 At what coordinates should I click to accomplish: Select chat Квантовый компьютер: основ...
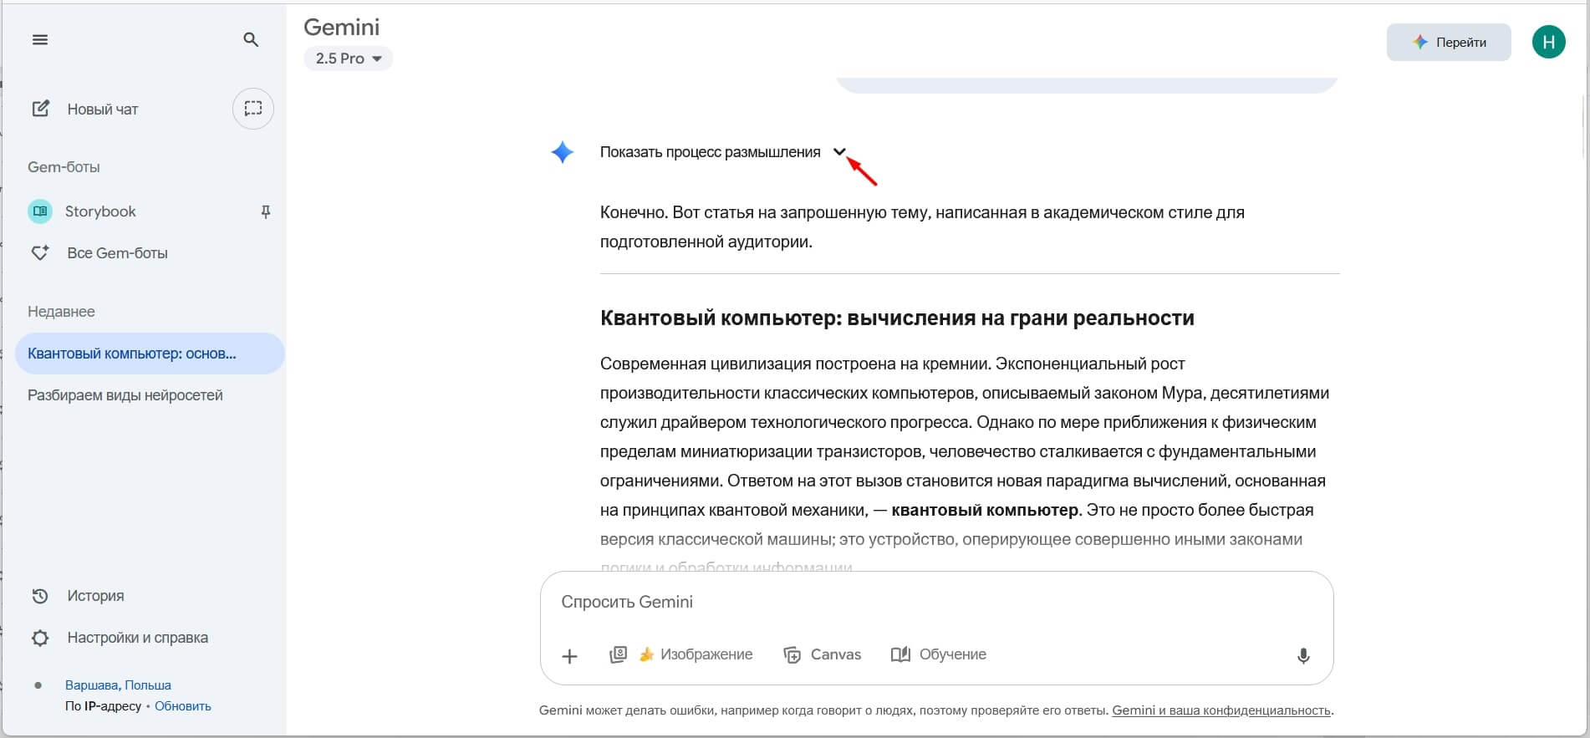pos(150,354)
